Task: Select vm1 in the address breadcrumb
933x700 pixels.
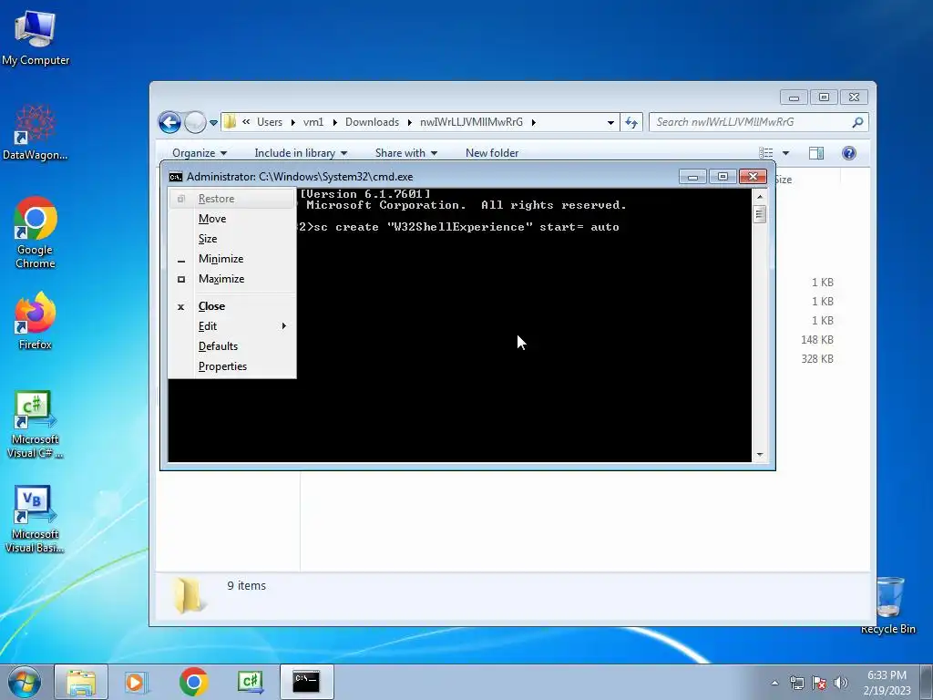Action: tap(313, 122)
